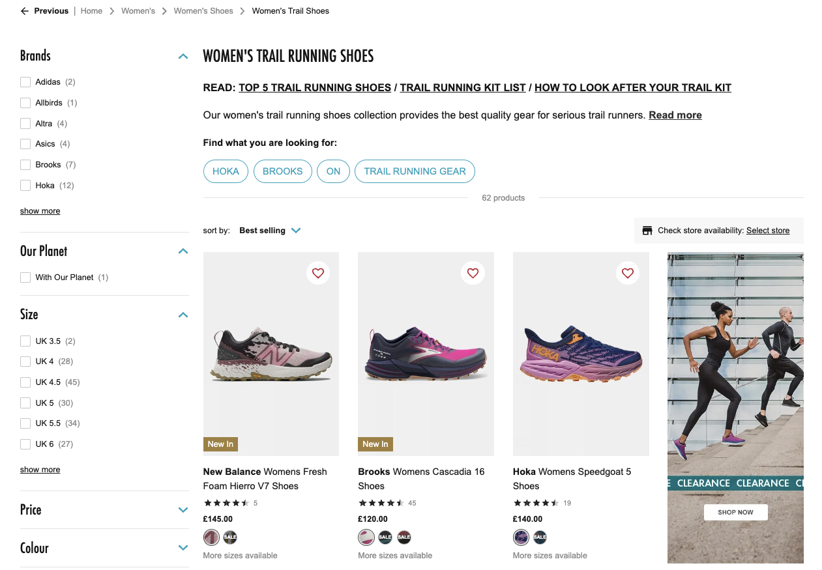The width and height of the screenshot is (822, 570).
Task: Select size UK 4 checkbox
Action: 25,362
